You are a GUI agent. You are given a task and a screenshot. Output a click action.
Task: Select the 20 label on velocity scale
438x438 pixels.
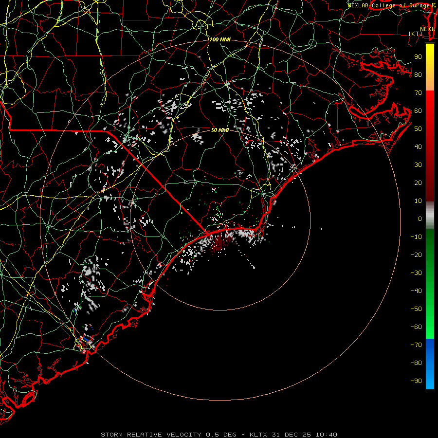click(x=418, y=182)
